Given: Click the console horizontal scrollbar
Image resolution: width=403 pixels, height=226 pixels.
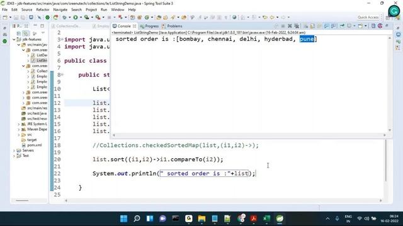Looking at the screenshot, I should pos(249,135).
